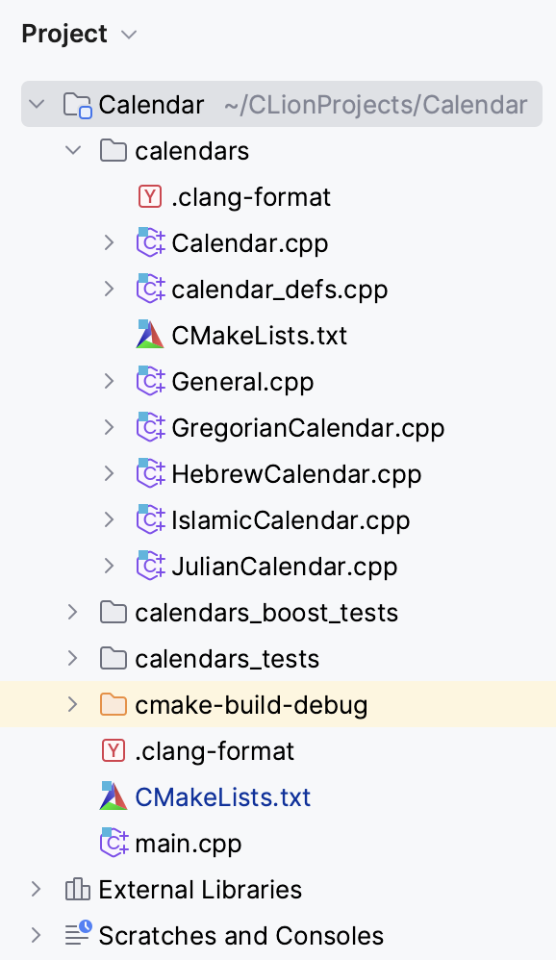Screen dimensions: 556x960
Task: Click the folder icon of cmake-build-debug
Action: pyautogui.click(x=113, y=704)
